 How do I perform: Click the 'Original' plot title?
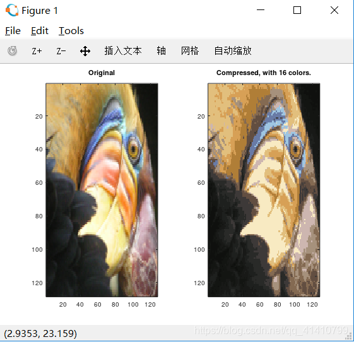(102, 73)
